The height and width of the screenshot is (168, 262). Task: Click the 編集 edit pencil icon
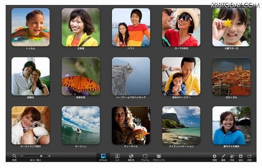pyautogui.click(x=224, y=156)
